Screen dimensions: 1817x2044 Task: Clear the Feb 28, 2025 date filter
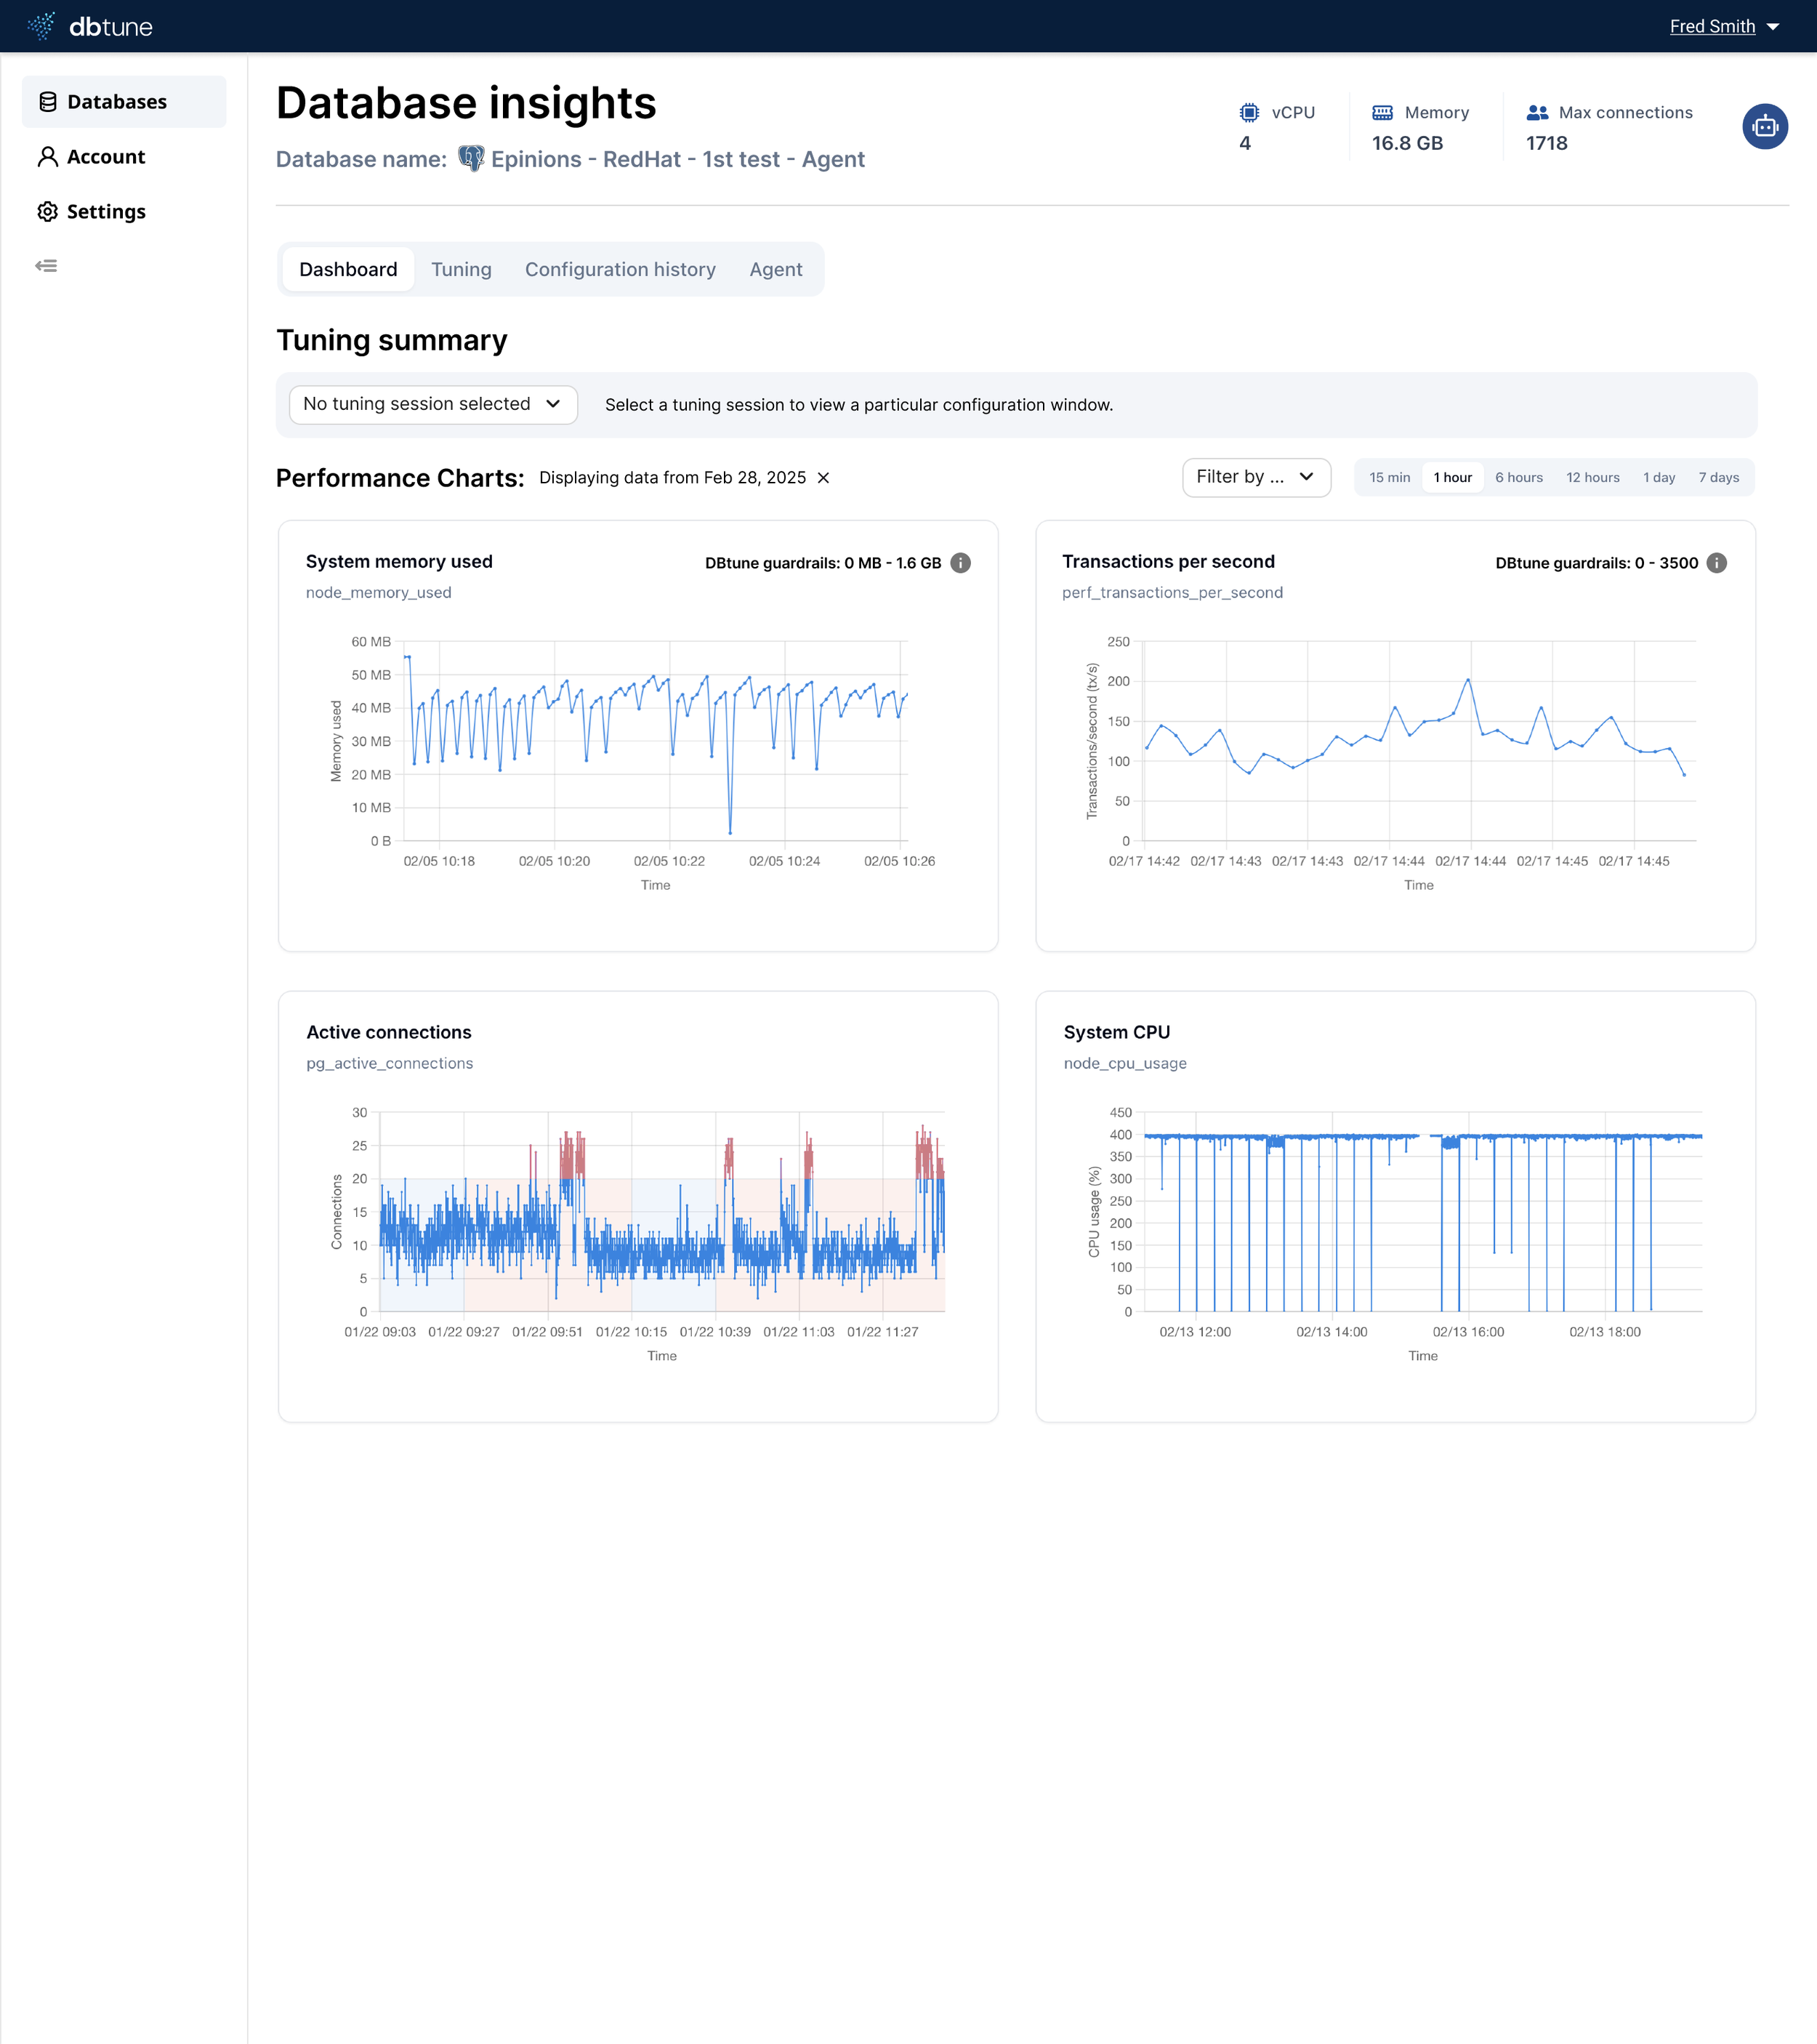click(823, 478)
